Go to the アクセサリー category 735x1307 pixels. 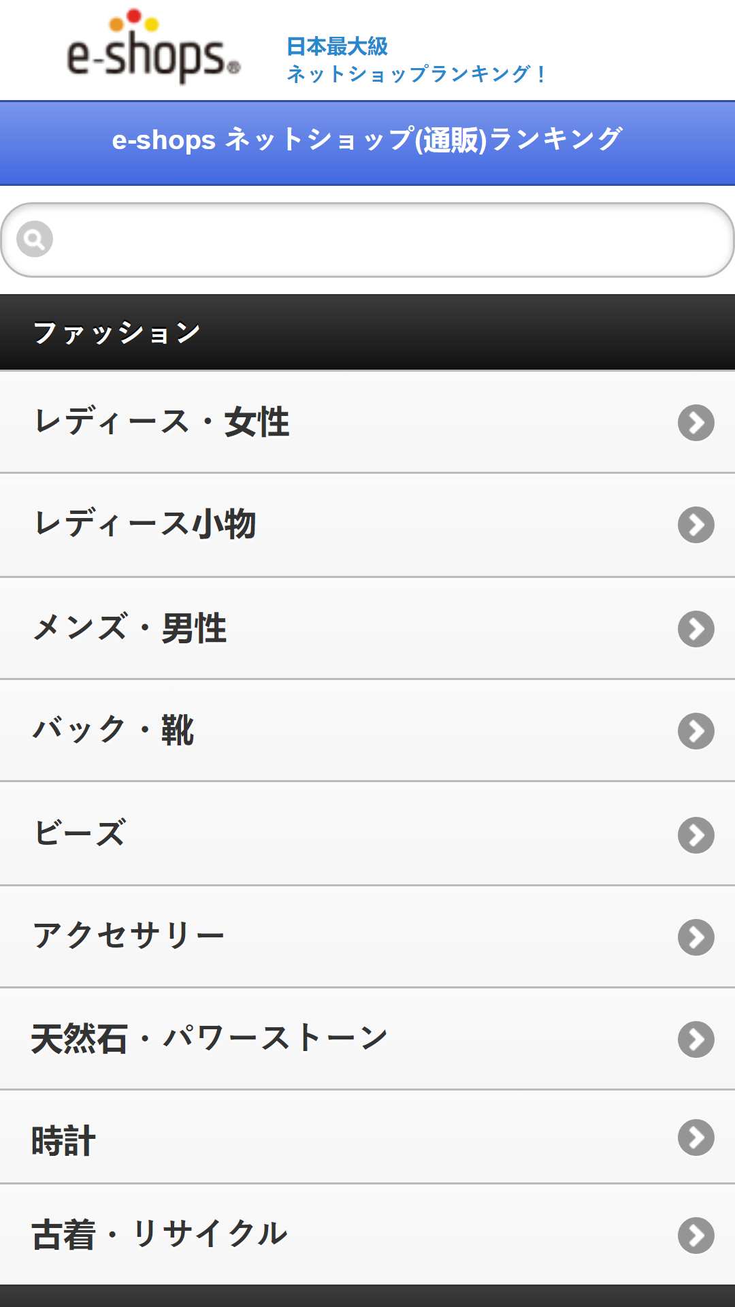click(367, 937)
